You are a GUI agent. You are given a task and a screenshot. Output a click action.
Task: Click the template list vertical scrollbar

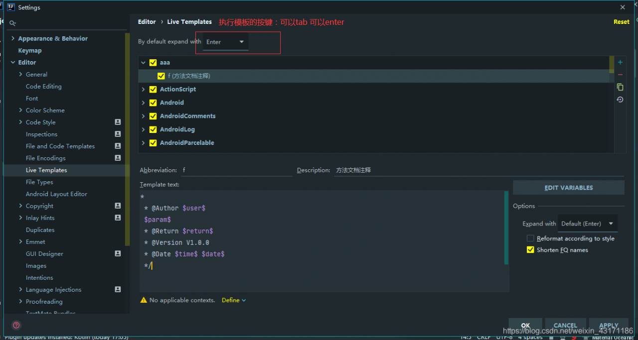tap(611, 65)
